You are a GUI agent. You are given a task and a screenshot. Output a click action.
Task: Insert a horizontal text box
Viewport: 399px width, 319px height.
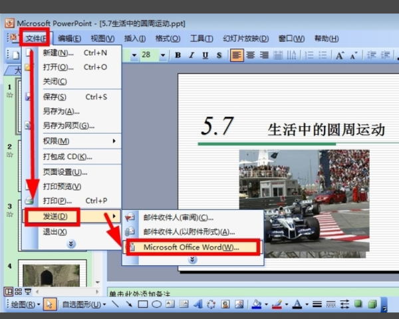pyautogui.click(x=170, y=304)
